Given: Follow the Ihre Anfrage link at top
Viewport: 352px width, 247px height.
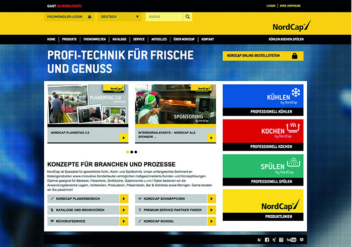Looking at the screenshot, I should tap(291, 6).
